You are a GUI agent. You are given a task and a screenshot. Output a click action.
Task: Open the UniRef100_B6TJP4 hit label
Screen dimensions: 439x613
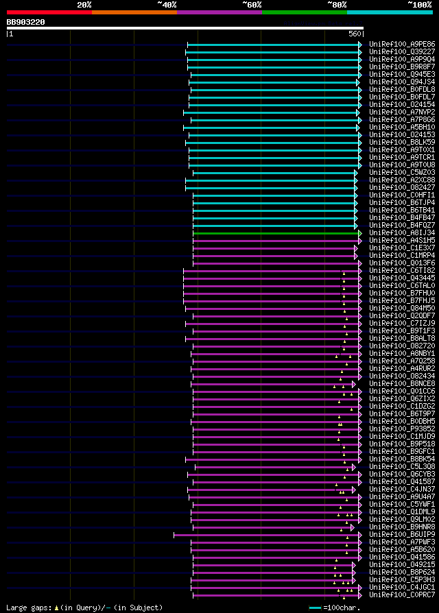point(402,202)
